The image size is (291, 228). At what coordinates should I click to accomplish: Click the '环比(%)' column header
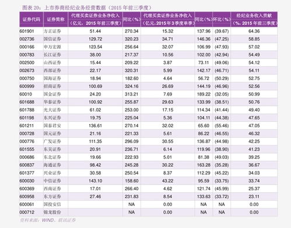pos(222,19)
